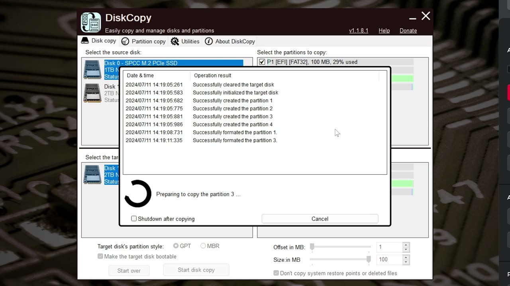
Task: Click the About DiskCopy info icon
Action: coord(209,41)
